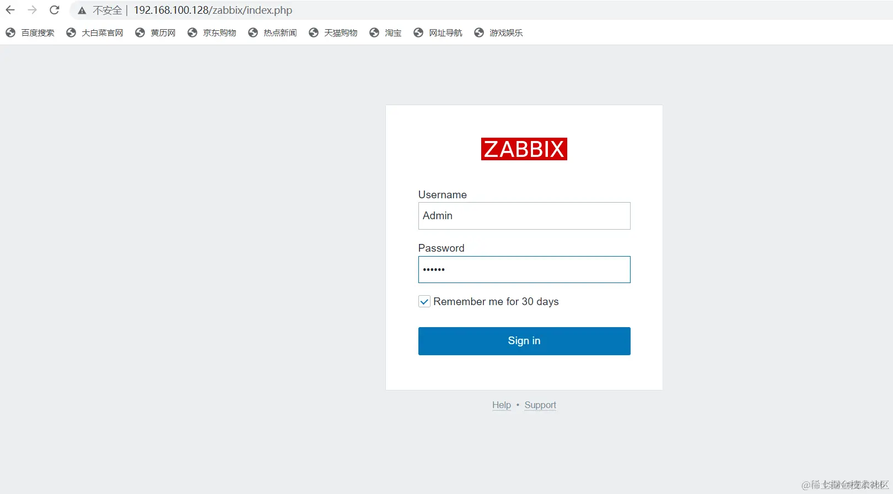Open the 百度搜索 bookmark
The height and width of the screenshot is (494, 893).
tap(30, 33)
